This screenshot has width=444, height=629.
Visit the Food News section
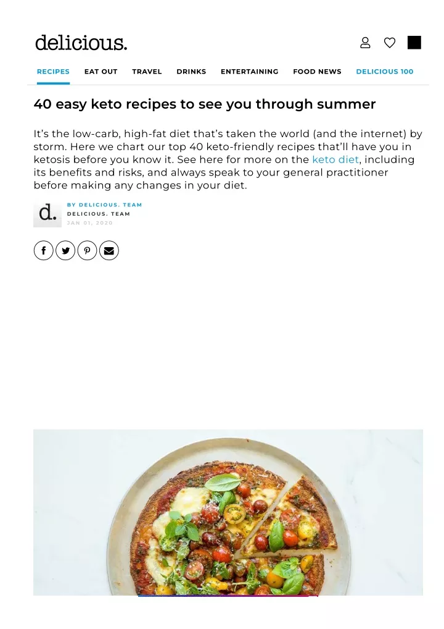click(x=317, y=72)
